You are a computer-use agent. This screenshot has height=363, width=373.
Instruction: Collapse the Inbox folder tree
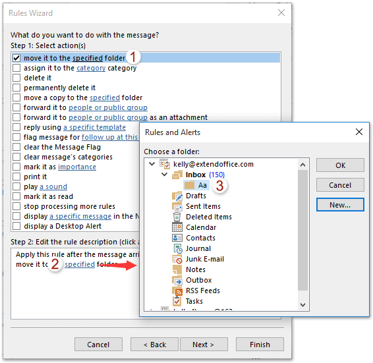[164, 175]
